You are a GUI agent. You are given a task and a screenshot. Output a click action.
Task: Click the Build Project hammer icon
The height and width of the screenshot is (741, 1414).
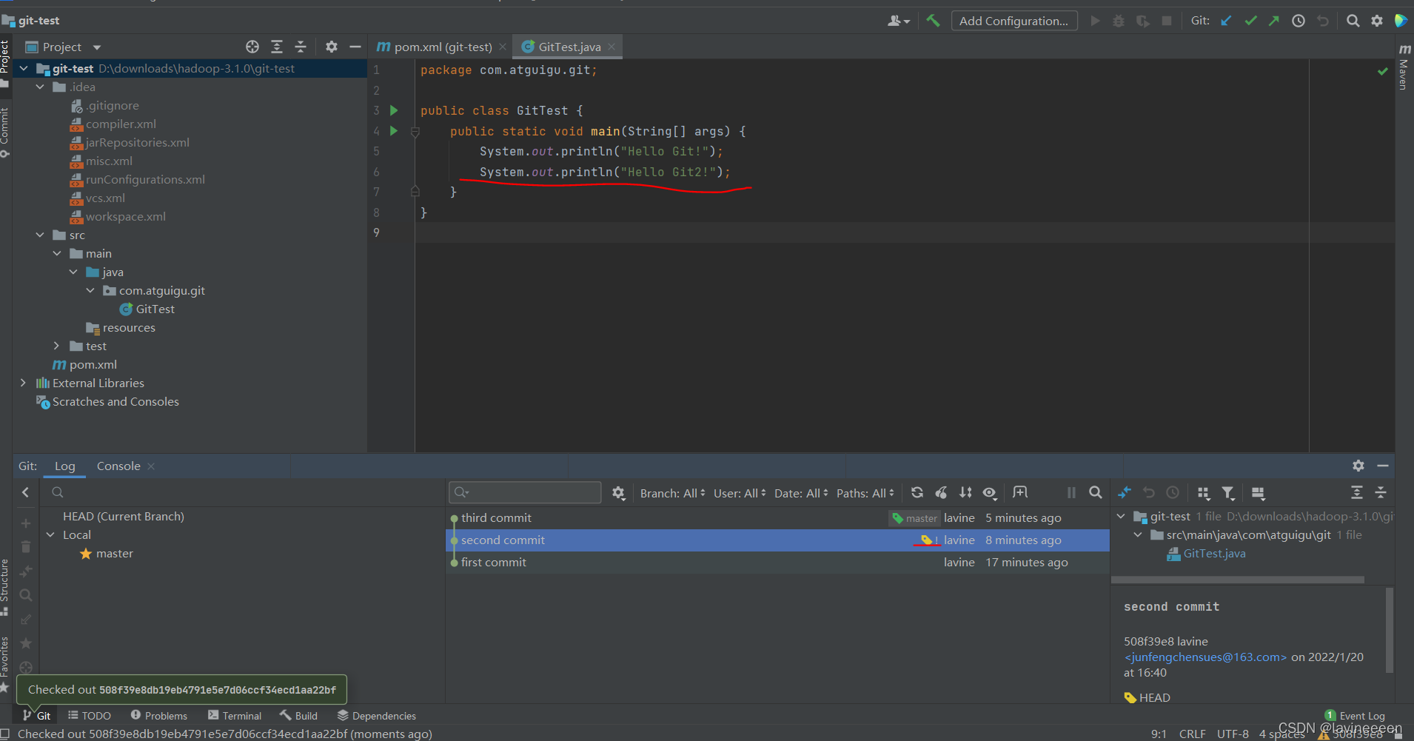pyautogui.click(x=933, y=21)
